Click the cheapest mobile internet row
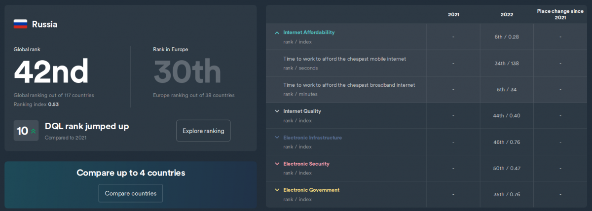This screenshot has height=211, width=592. pos(344,59)
